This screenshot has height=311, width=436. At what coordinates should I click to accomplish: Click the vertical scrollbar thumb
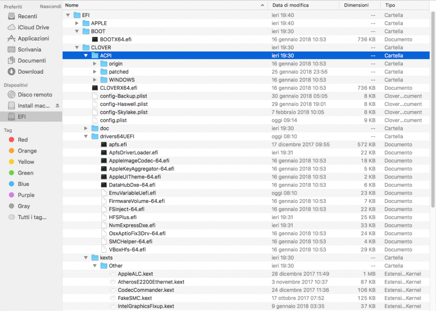433,110
